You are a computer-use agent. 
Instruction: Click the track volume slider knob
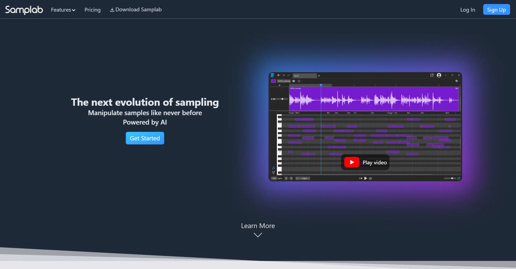[x=282, y=99]
